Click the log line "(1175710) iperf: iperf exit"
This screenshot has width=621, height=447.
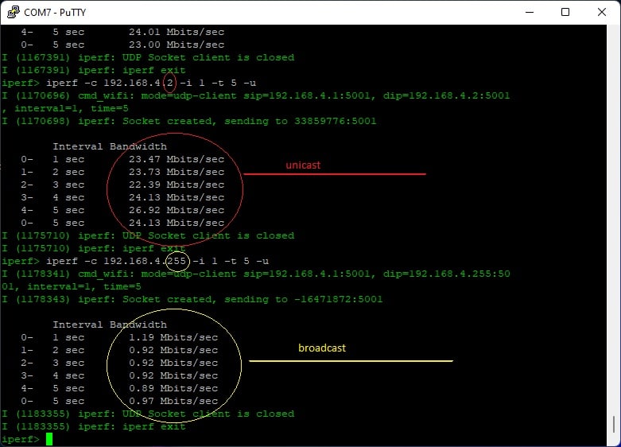pyautogui.click(x=94, y=248)
